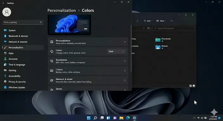Click the Accessibility figure icon
The width and height of the screenshot is (223, 121).
(x=5, y=76)
